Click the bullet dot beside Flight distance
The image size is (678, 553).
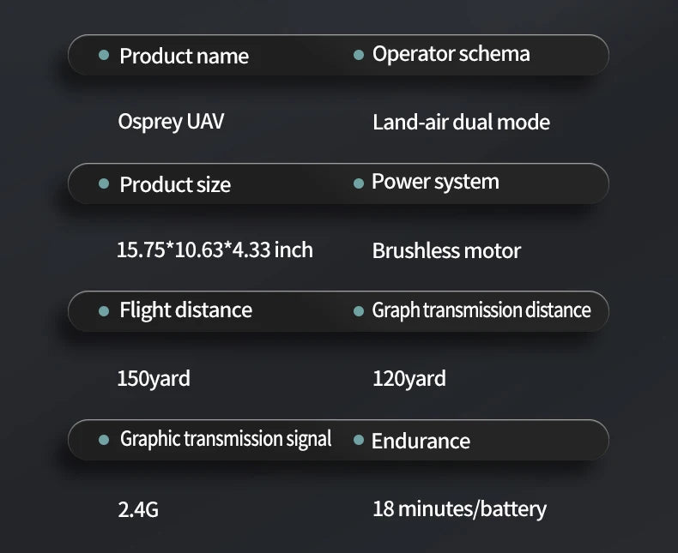[104, 310]
